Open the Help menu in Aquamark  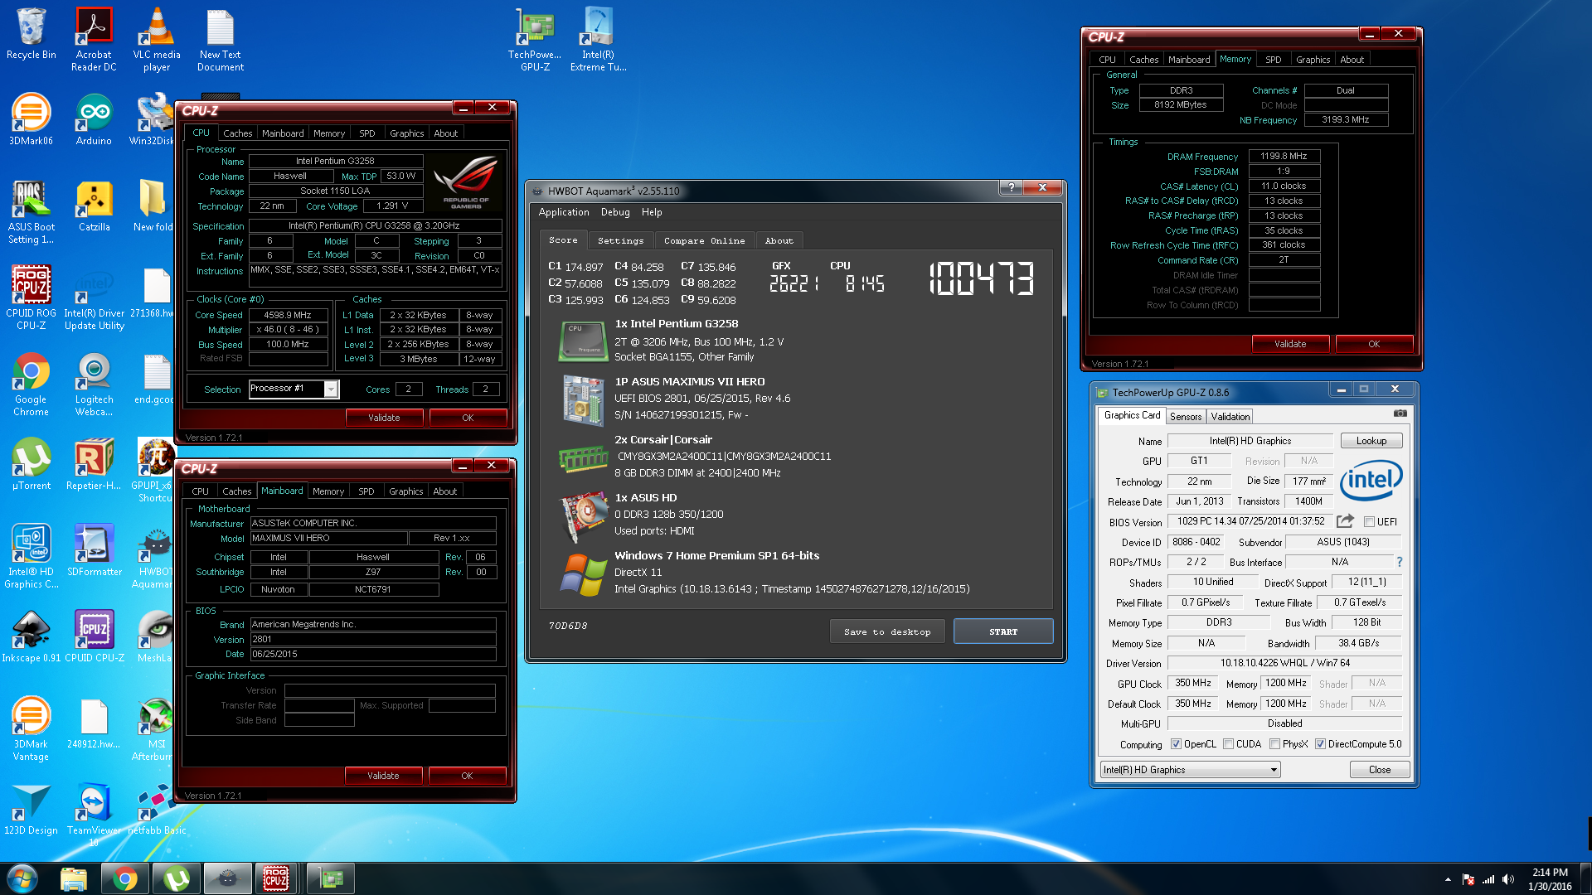tap(652, 212)
